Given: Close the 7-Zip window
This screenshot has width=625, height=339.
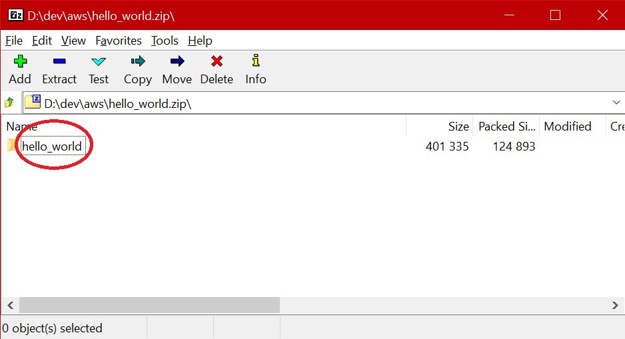Looking at the screenshot, I should coord(602,15).
